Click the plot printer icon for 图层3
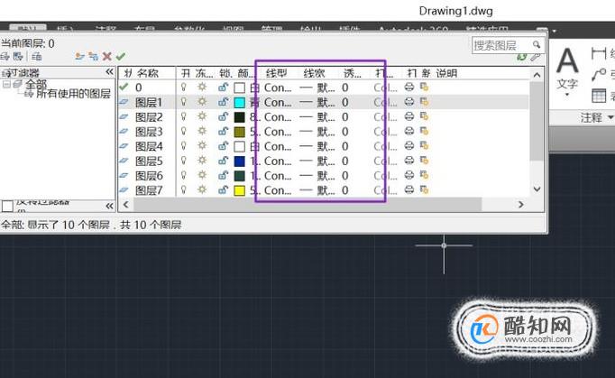 coord(409,131)
